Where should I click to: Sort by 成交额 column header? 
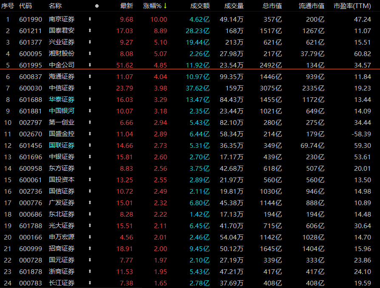(x=200, y=6)
